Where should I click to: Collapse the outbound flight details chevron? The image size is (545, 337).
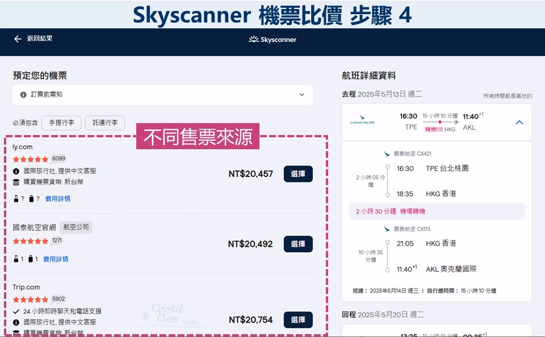click(519, 123)
